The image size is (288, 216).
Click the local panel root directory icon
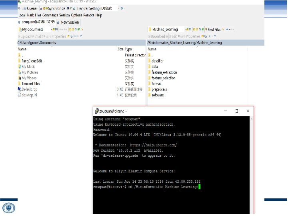pyautogui.click(x=73, y=29)
